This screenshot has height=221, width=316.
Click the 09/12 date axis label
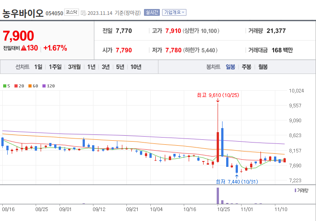[x=99, y=209]
